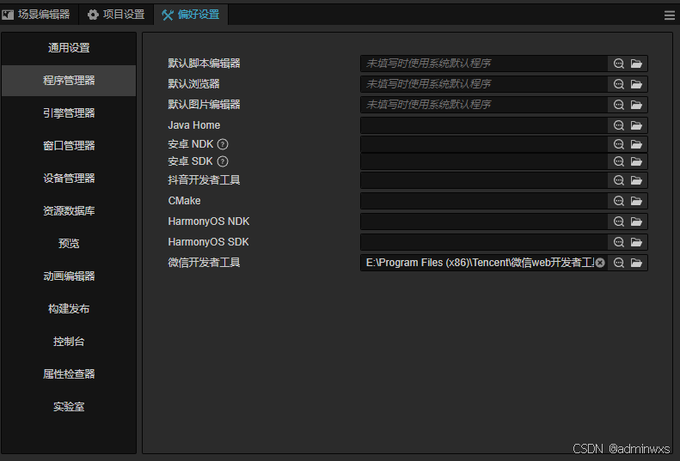Focus the 默认脚本编辑器 input field
Image resolution: width=680 pixels, height=461 pixels.
pos(483,64)
